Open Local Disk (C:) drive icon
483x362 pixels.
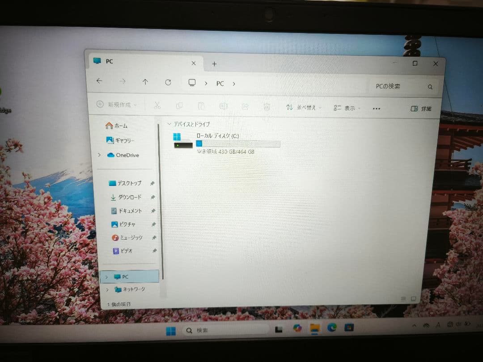[x=183, y=140]
